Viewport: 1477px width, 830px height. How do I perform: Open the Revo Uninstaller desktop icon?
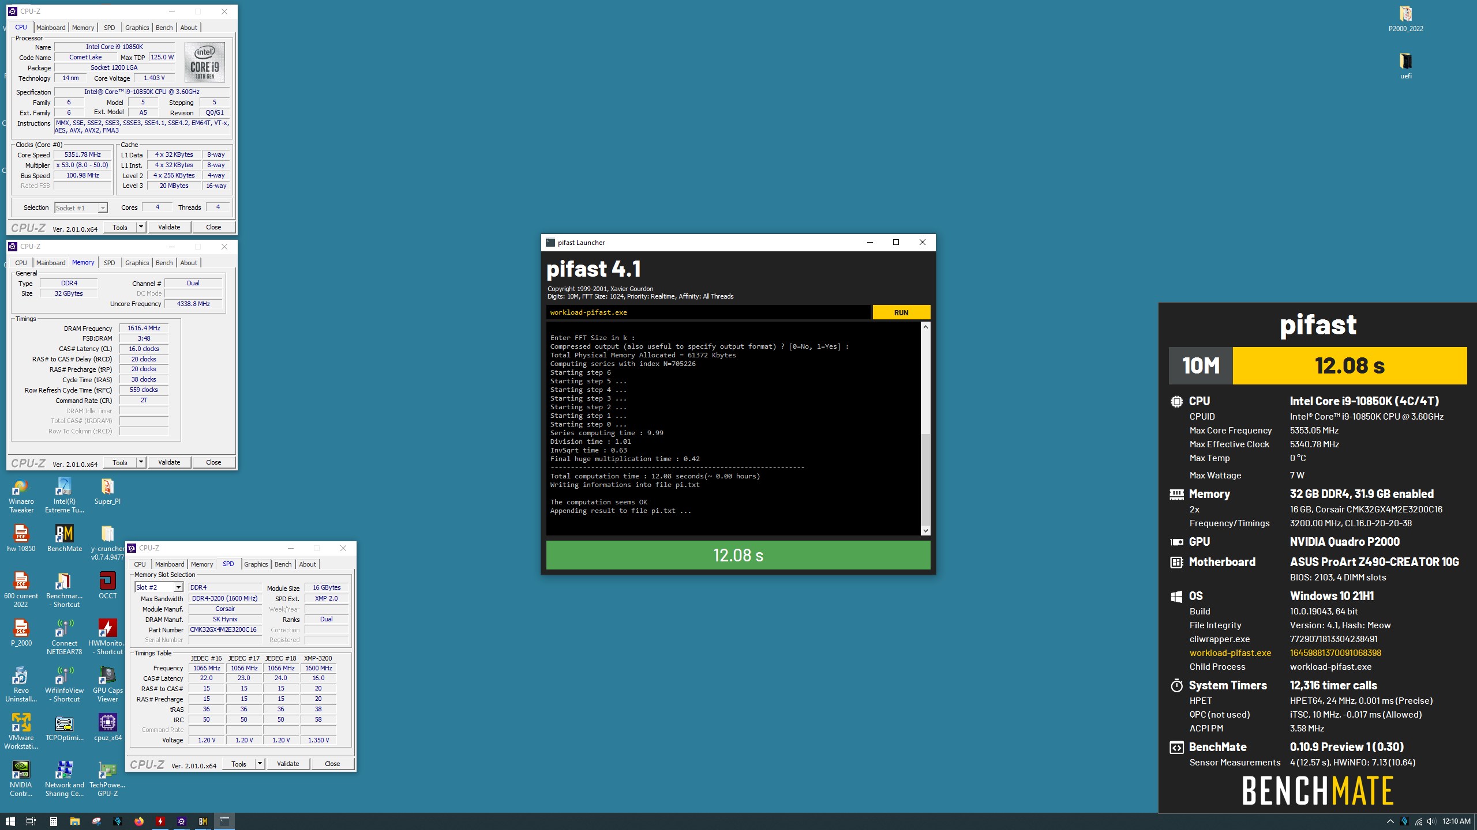21,684
